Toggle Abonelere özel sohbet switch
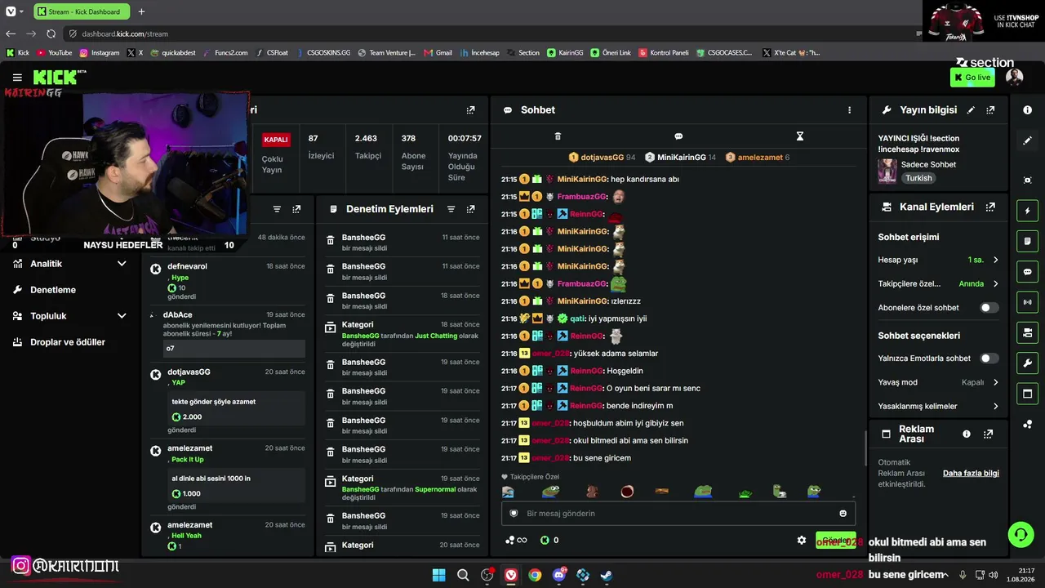The width and height of the screenshot is (1045, 588). tap(989, 308)
